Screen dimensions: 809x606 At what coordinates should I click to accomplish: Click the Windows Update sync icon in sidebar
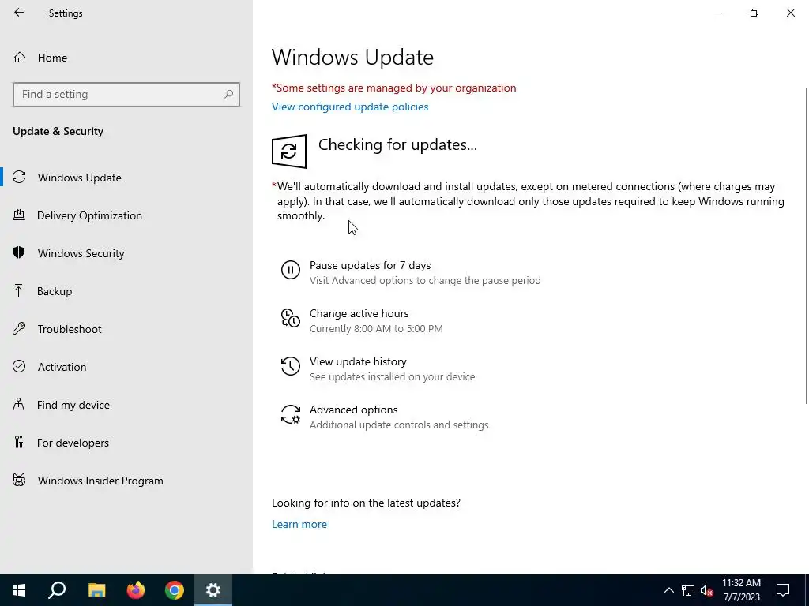click(x=19, y=177)
